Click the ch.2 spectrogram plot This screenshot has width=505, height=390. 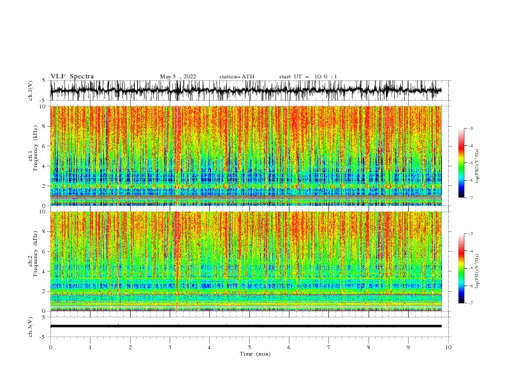[x=245, y=261]
